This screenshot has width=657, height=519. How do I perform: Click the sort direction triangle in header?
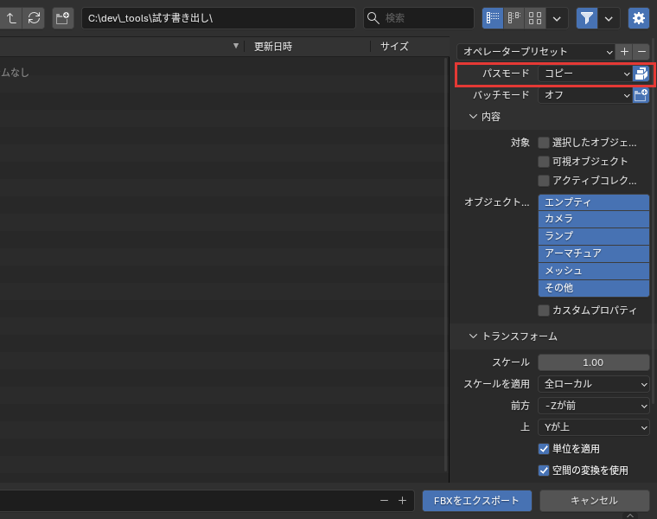coord(236,46)
